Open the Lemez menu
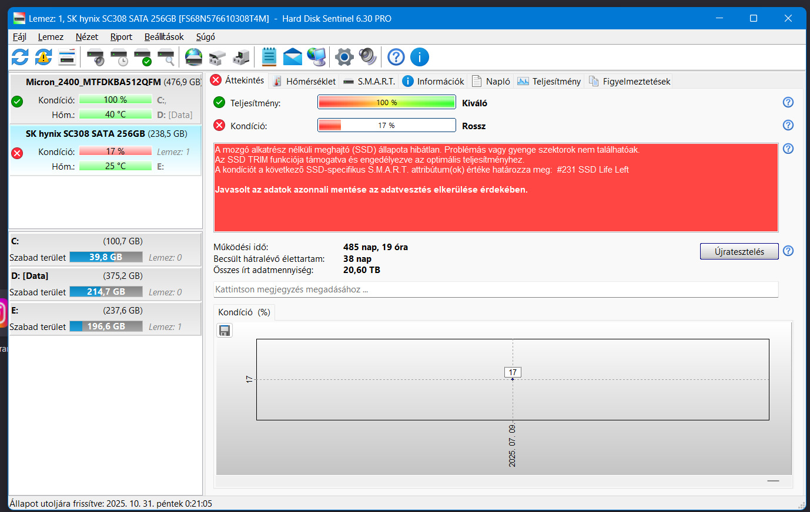Viewport: 810px width, 512px height. 51,36
